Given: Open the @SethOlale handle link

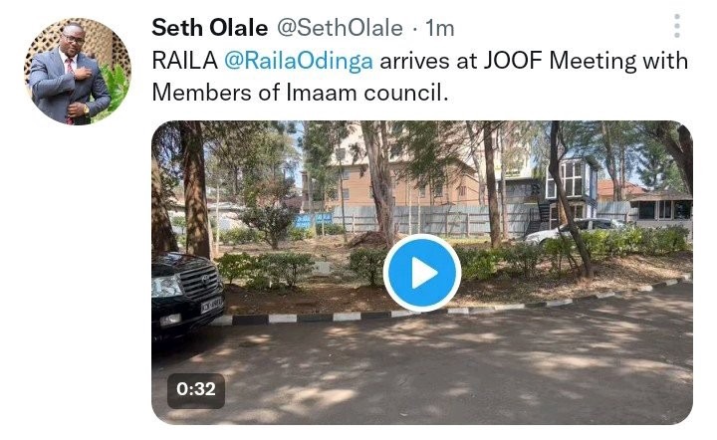Looking at the screenshot, I should pyautogui.click(x=341, y=28).
